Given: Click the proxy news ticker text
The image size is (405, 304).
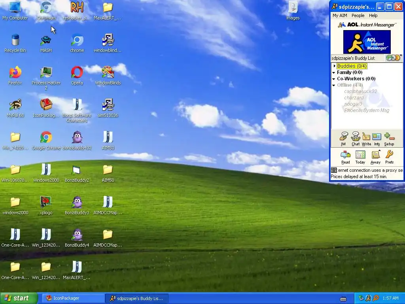Looking at the screenshot, I should coord(370,170).
